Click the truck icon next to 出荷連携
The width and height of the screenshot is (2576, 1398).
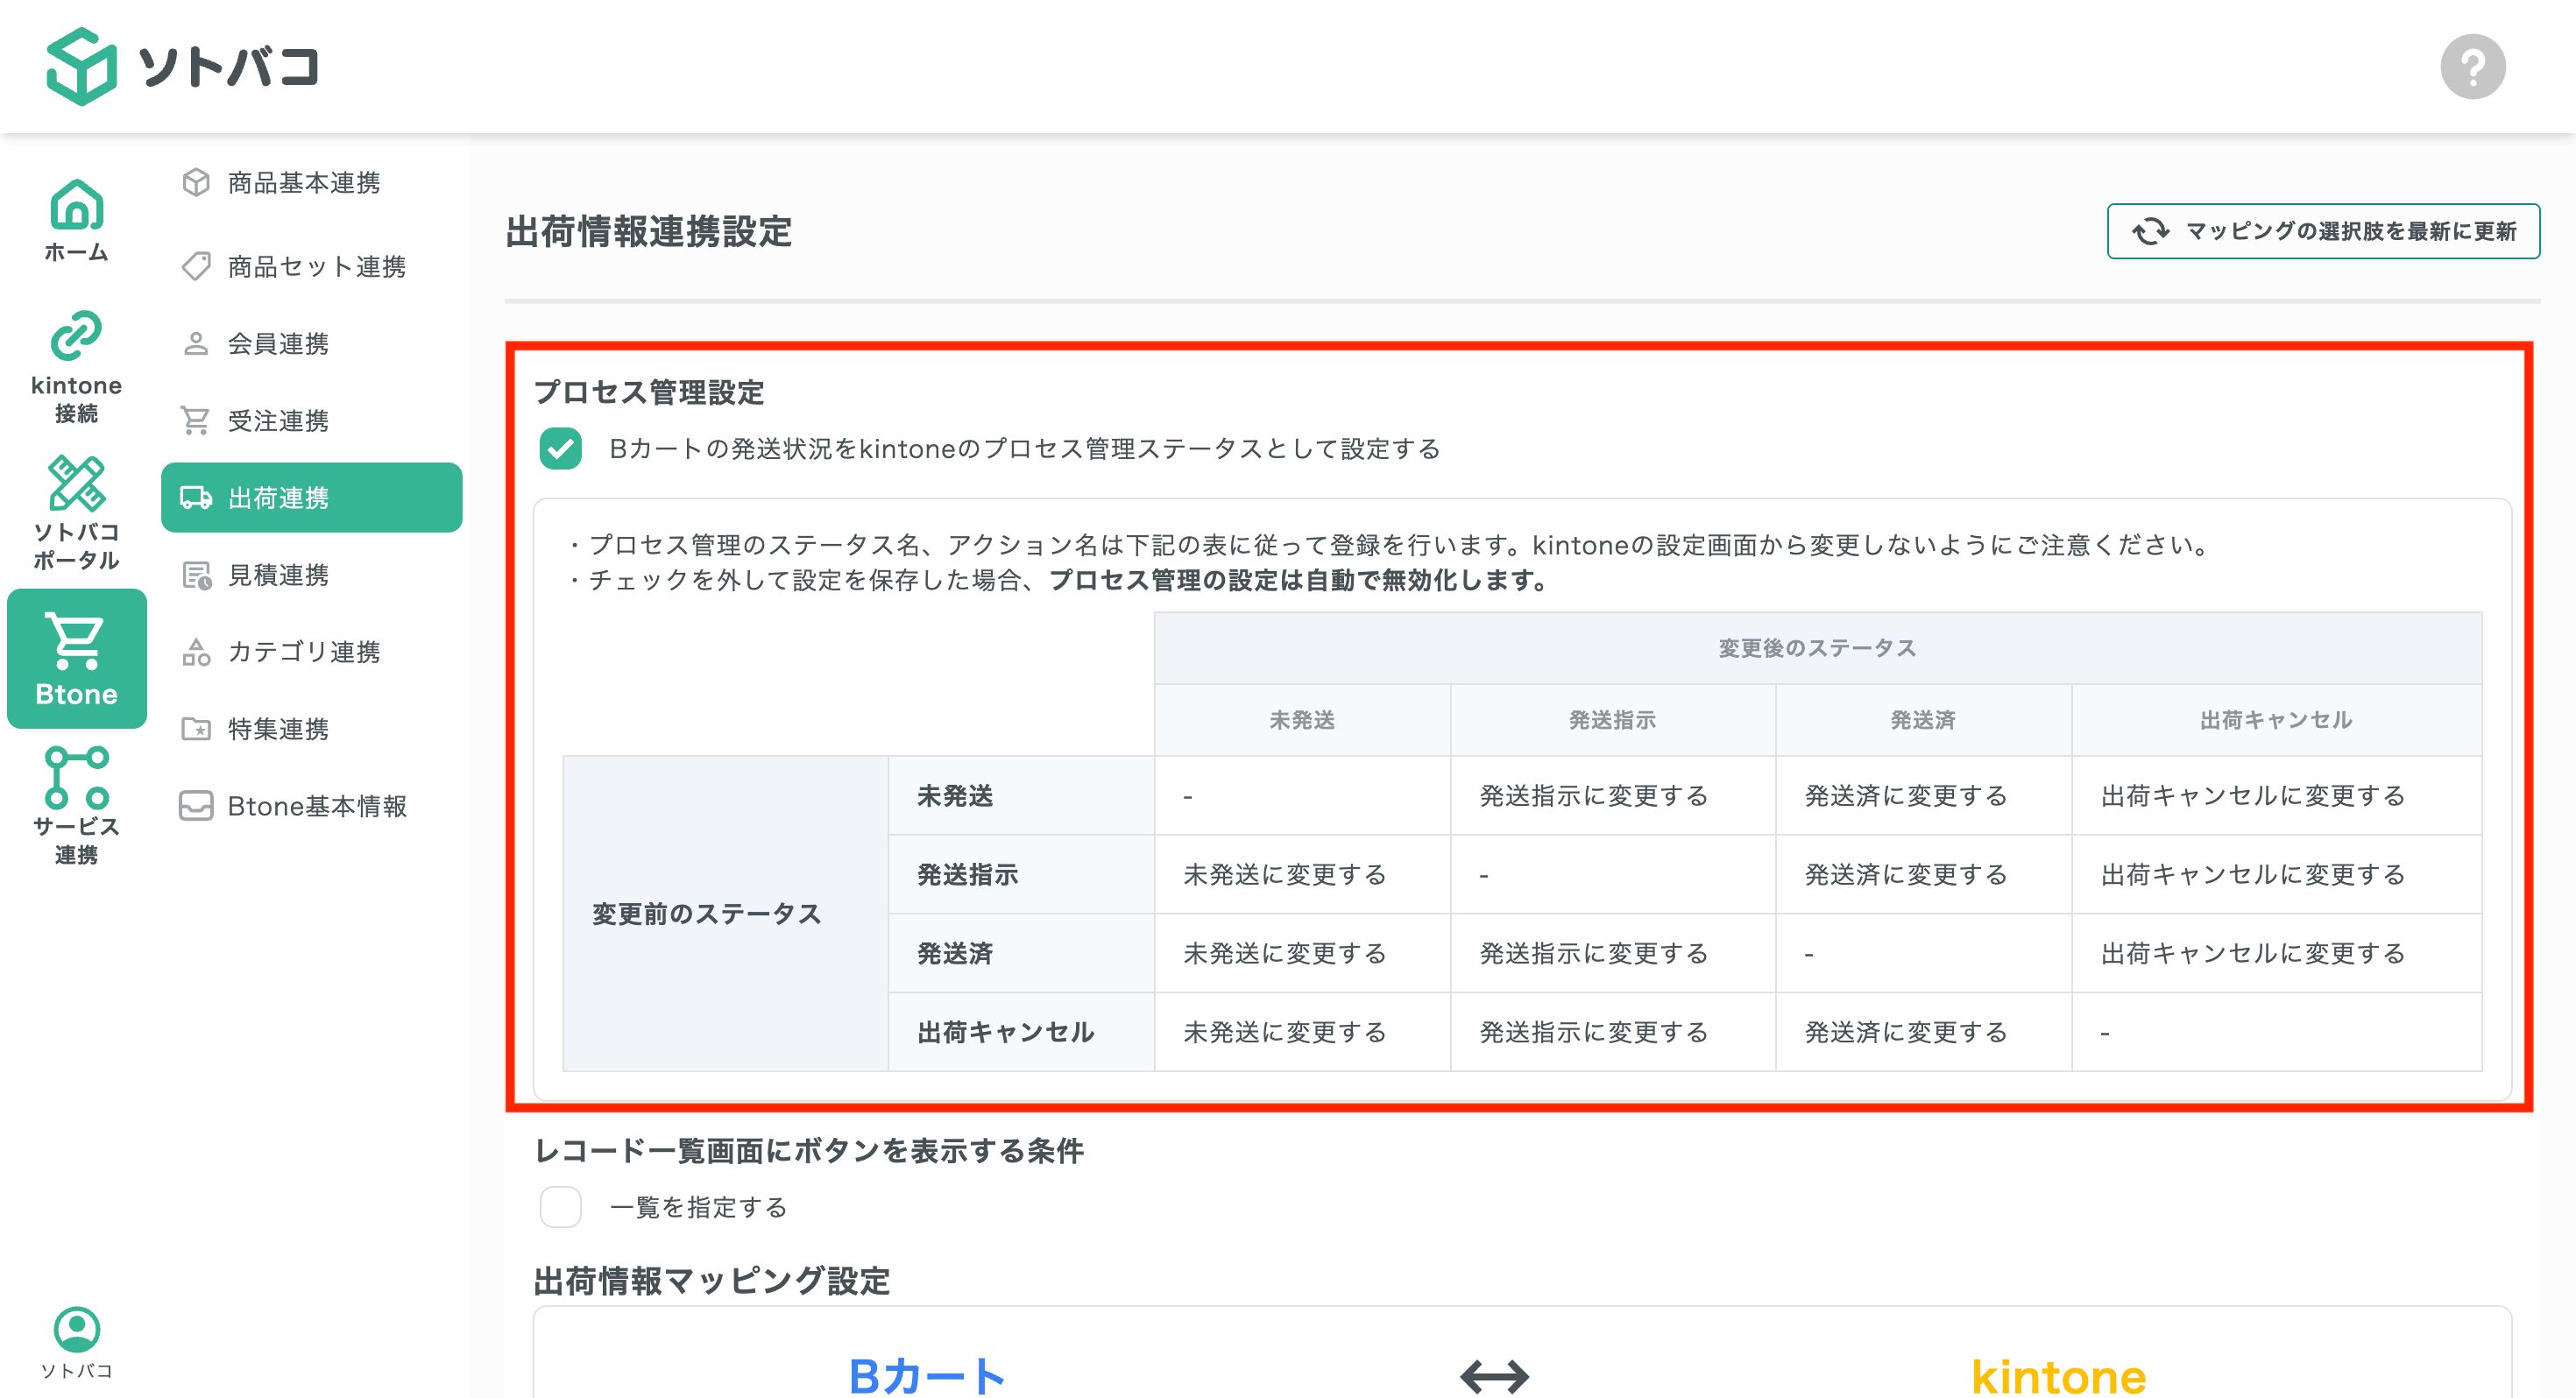196,497
